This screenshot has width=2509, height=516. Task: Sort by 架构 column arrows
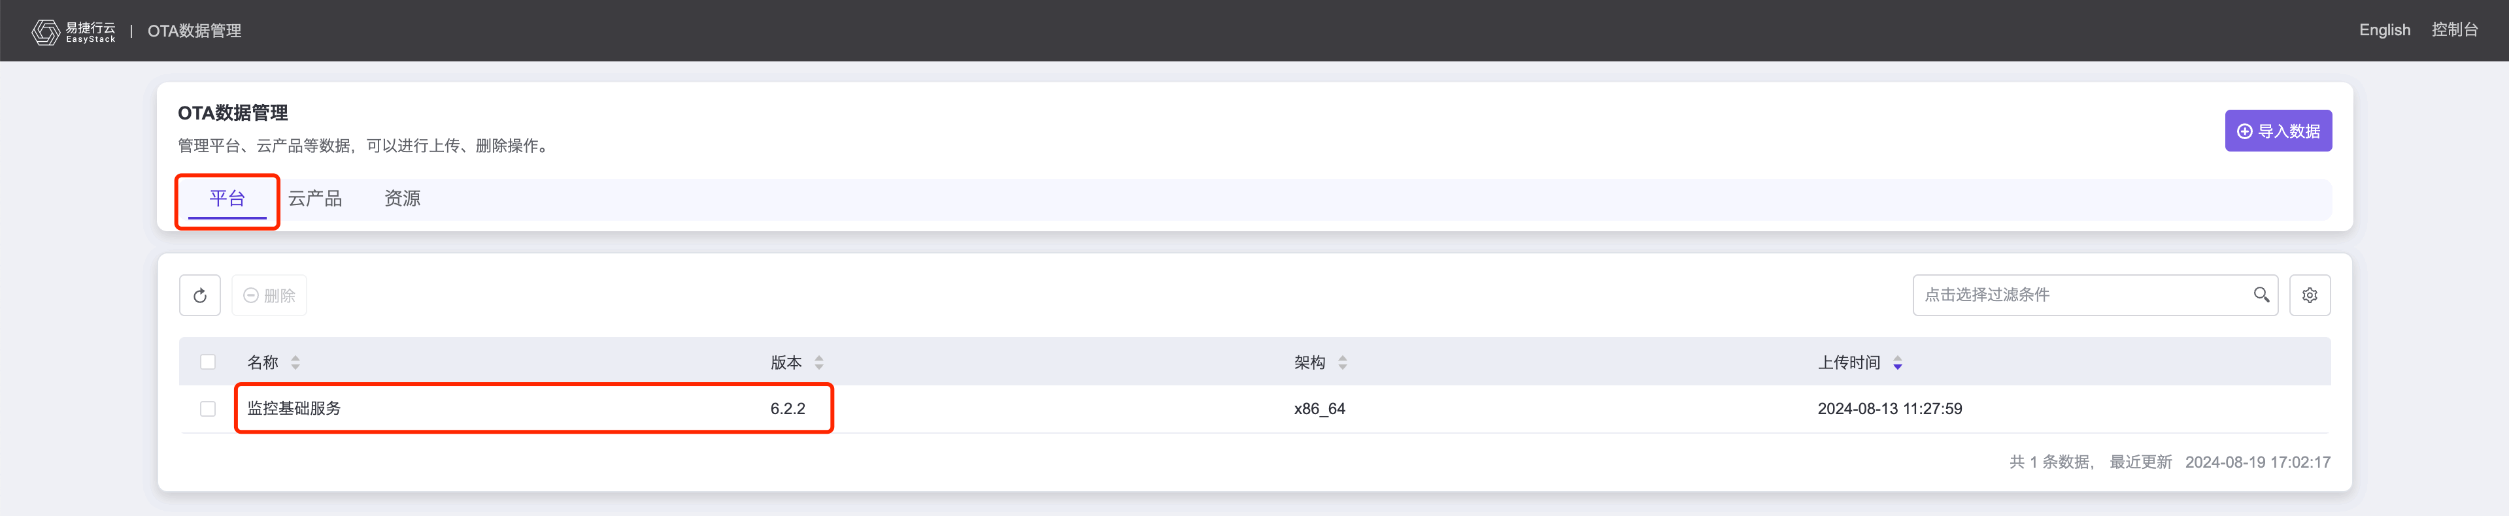pos(1342,362)
